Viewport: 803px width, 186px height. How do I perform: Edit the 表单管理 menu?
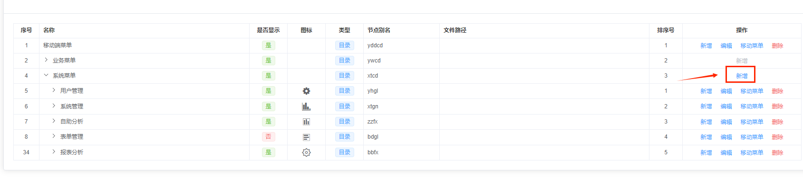click(726, 137)
